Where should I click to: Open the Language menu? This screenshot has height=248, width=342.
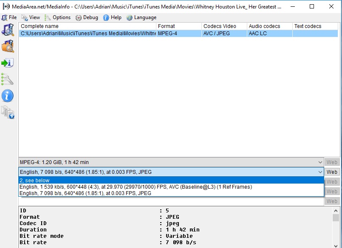click(141, 17)
